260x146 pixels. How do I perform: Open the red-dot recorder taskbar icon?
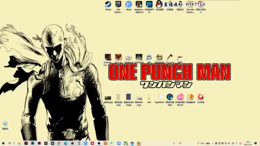72,143
